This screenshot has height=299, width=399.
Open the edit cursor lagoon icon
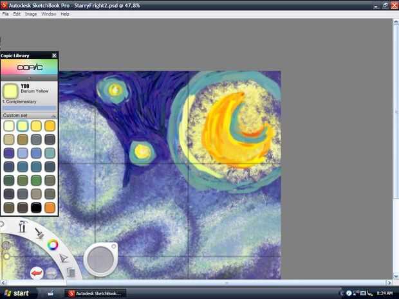point(63,258)
